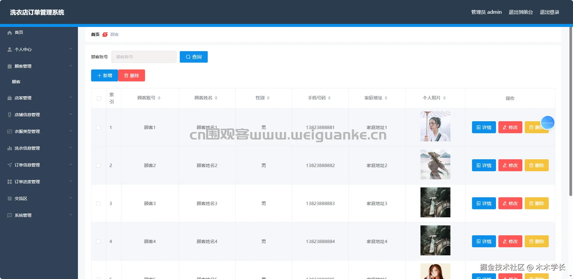Click 删除 for row 顾客2

[537, 165]
